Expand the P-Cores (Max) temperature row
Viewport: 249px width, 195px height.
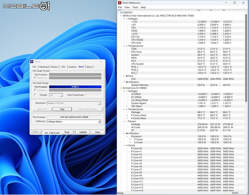[x=127, y=115]
